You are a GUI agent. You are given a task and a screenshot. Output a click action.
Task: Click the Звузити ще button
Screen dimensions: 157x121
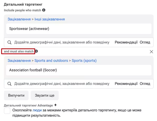[45, 95]
